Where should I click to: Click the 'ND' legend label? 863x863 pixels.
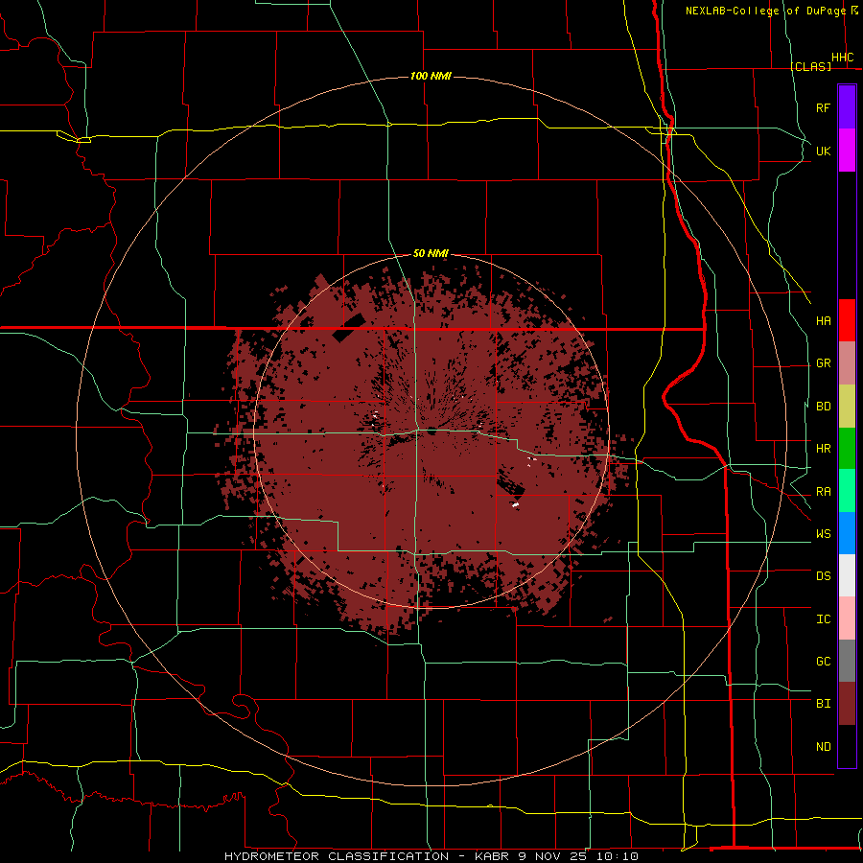pos(824,747)
